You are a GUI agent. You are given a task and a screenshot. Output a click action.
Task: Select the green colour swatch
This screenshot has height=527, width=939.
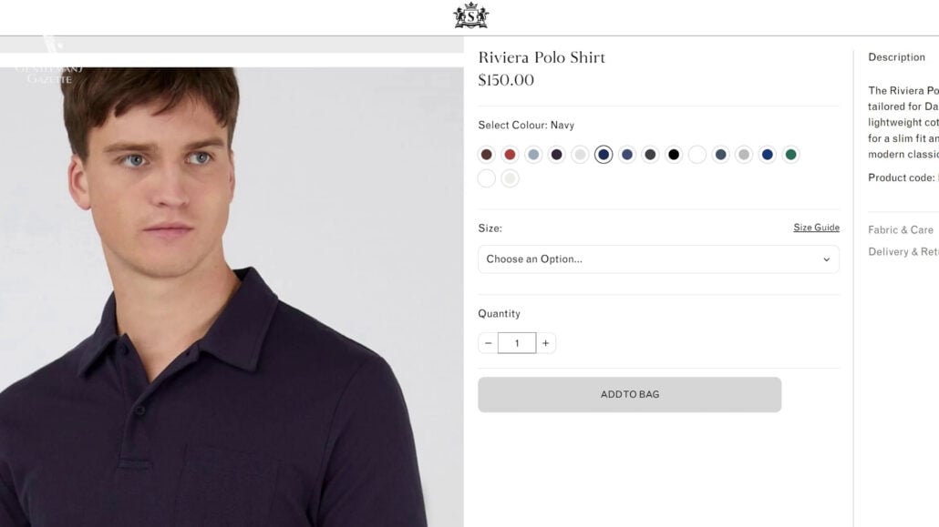click(790, 154)
